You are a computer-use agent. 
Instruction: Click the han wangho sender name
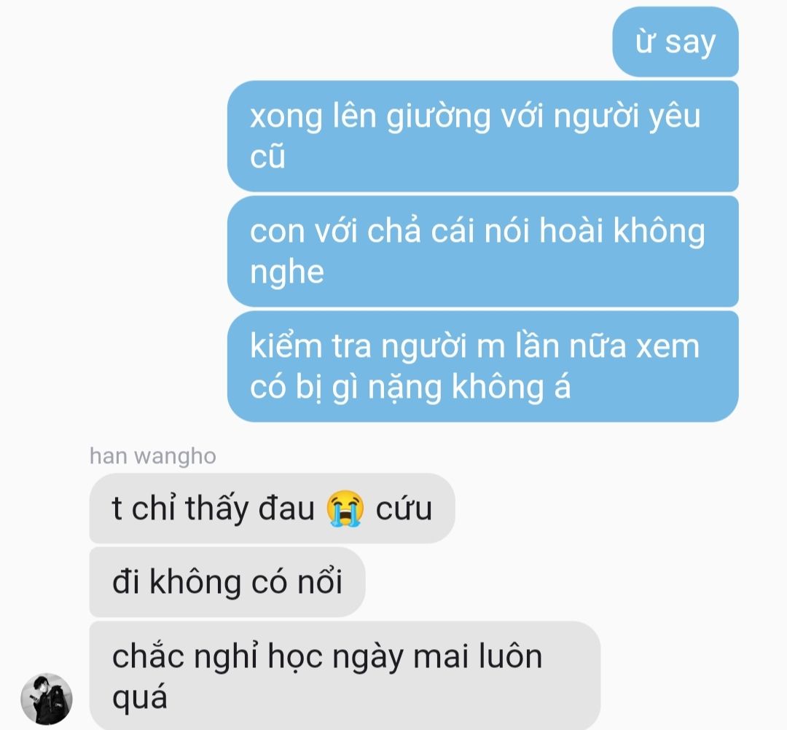[x=152, y=456]
